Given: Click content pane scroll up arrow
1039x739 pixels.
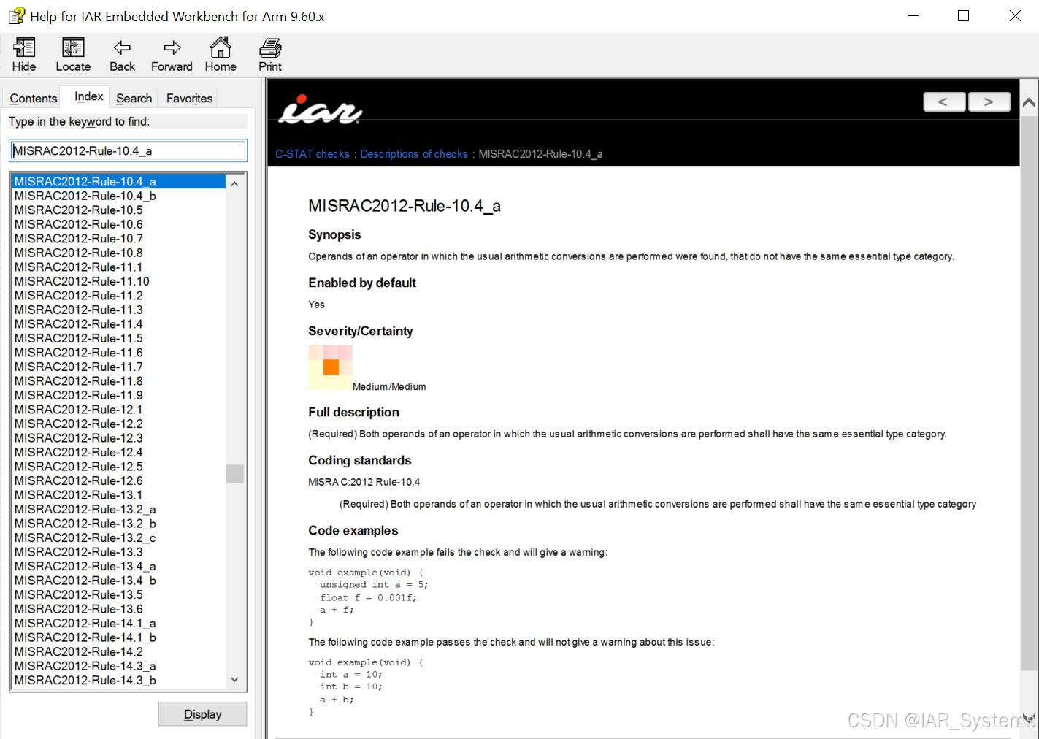Looking at the screenshot, I should pos(1029,103).
